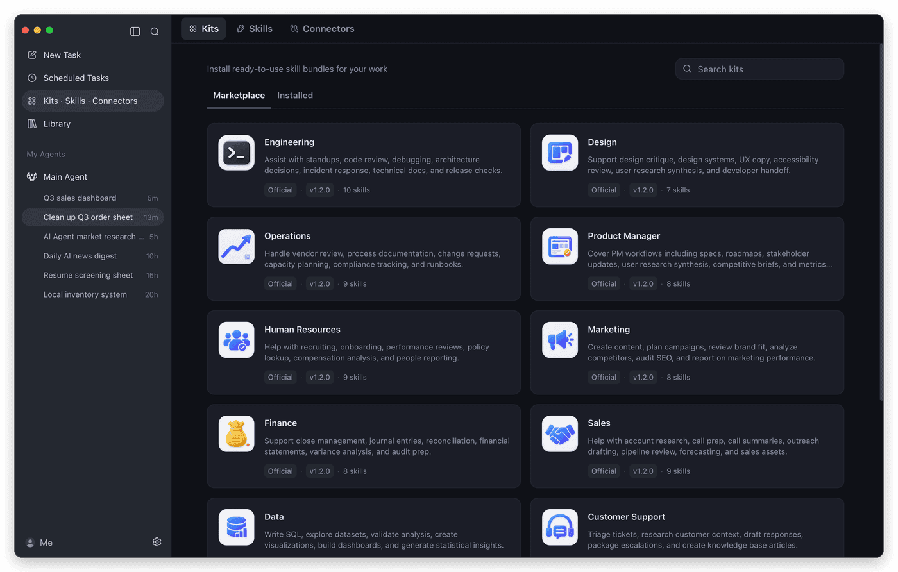Open Kits · Skills · Connectors in sidebar
This screenshot has width=898, height=572.
click(93, 101)
